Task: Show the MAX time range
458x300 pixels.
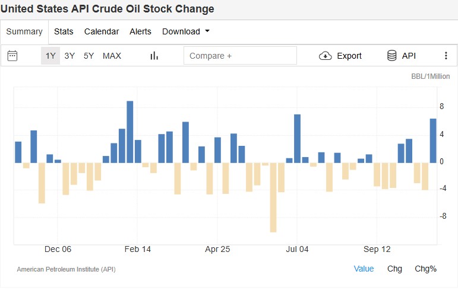Action: click(x=112, y=56)
